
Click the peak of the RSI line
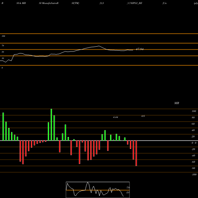(x=99, y=46)
